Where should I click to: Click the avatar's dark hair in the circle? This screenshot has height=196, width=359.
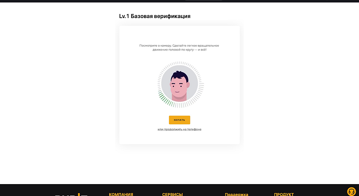pos(179,76)
